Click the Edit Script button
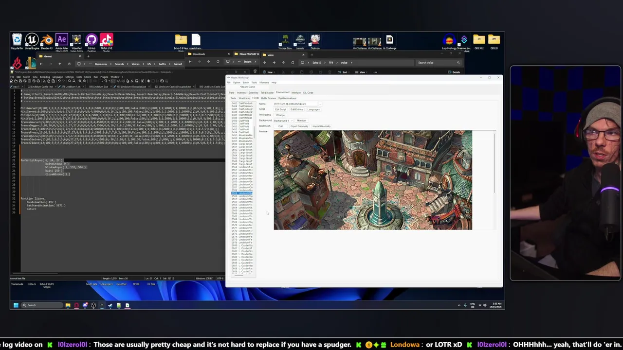This screenshot has height=350, width=623. [280, 109]
